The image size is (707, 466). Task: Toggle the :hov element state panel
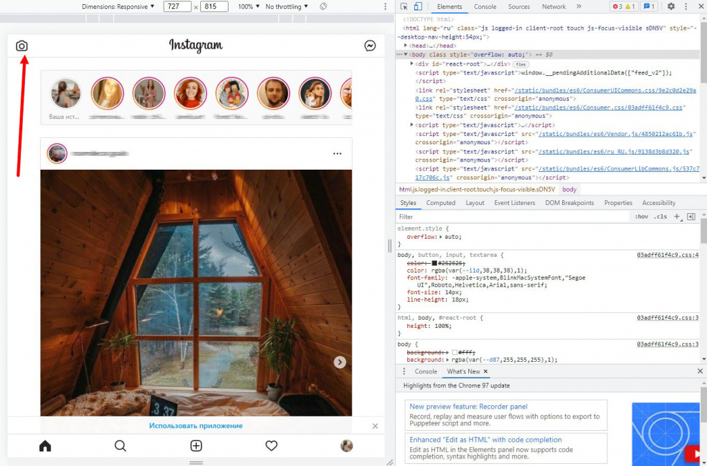[641, 217]
